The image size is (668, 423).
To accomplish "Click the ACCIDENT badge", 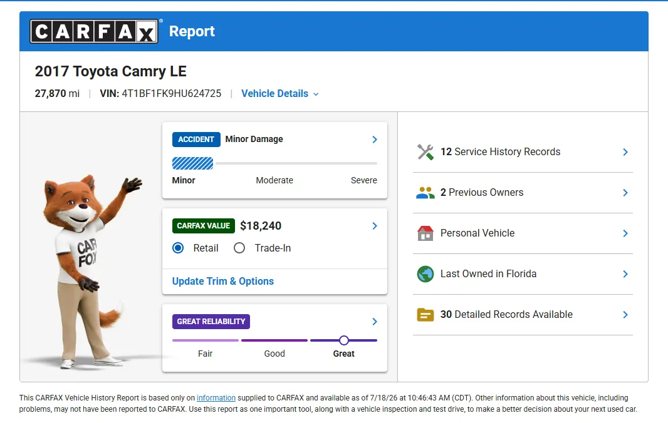I will click(x=196, y=140).
